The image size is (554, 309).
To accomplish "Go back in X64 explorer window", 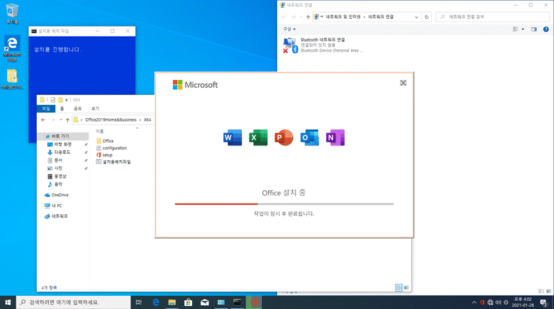I will pyautogui.click(x=43, y=120).
